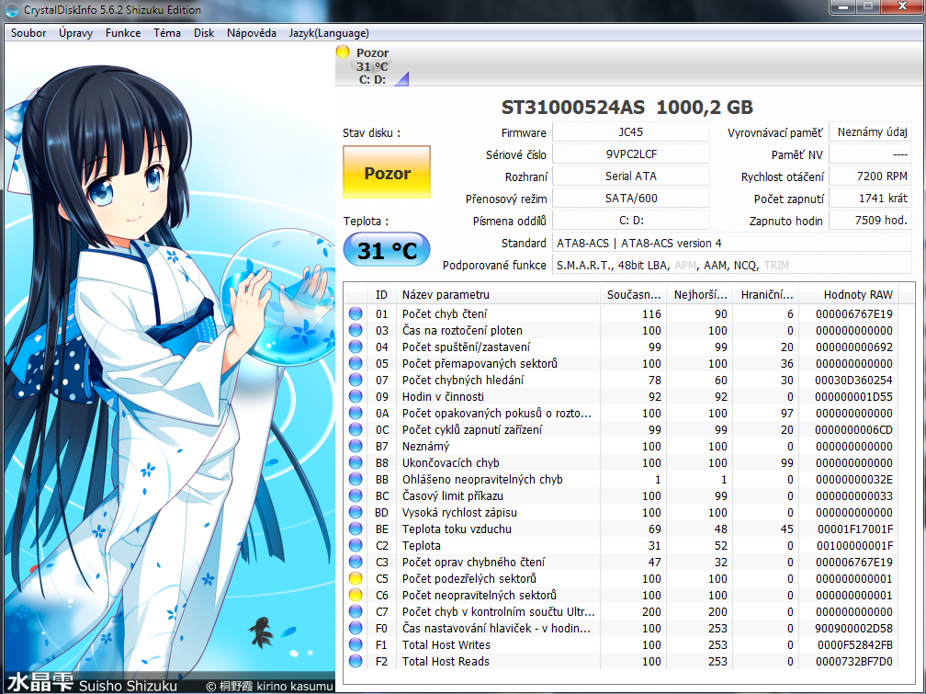Click RAW value 00030D360254 in row 07
The height and width of the screenshot is (694, 926).
pyautogui.click(x=854, y=381)
